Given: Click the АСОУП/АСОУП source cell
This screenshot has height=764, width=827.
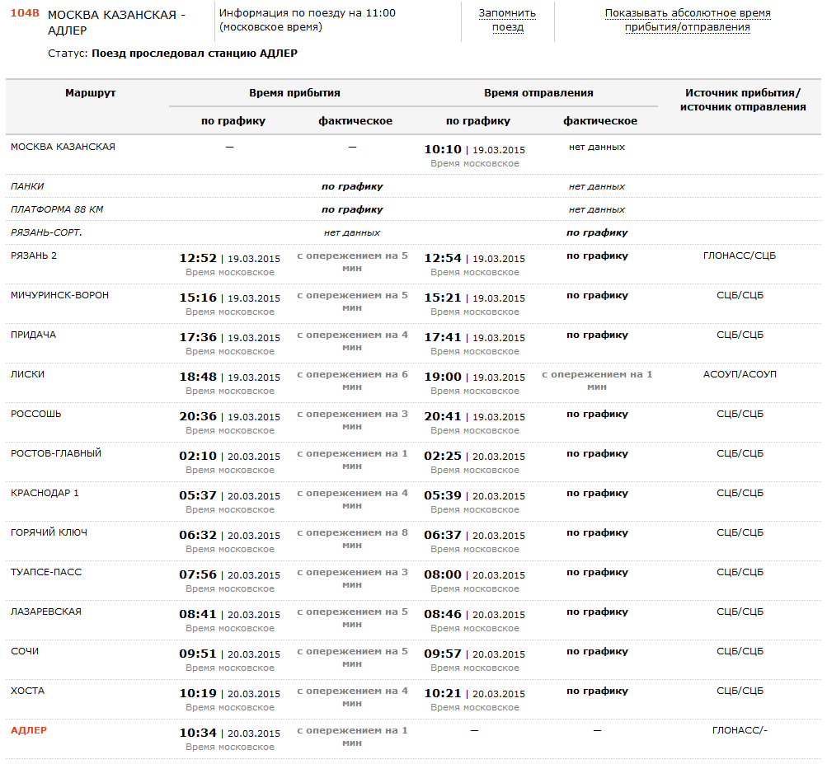Looking at the screenshot, I should coord(739,374).
